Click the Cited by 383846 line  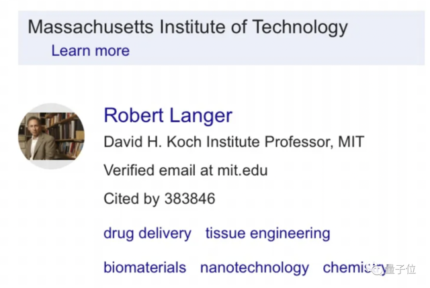pos(159,199)
